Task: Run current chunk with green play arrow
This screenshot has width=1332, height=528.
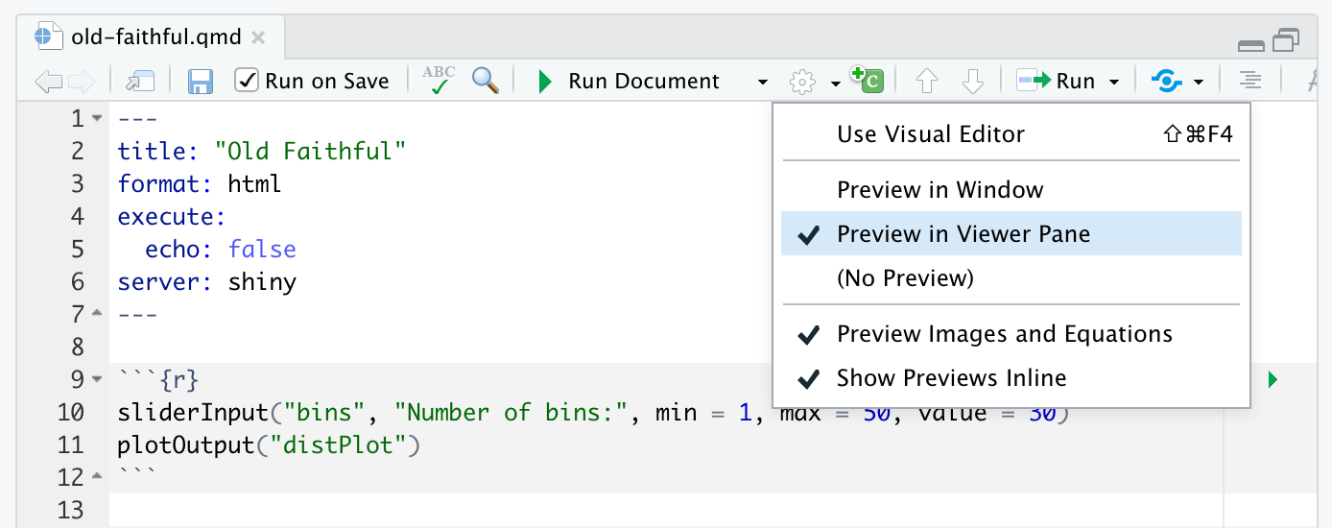Action: pos(1273,379)
